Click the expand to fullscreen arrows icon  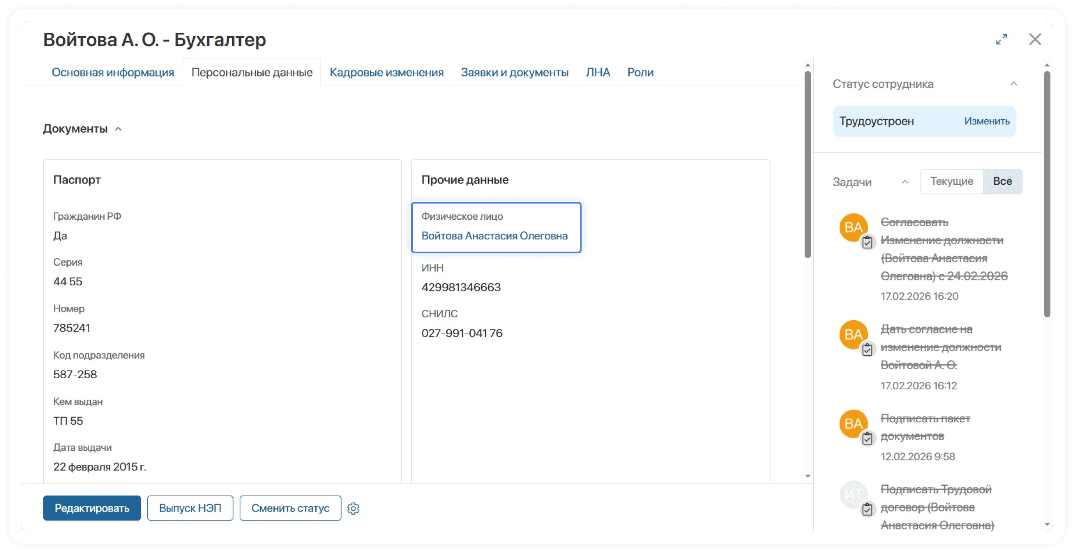point(1001,39)
